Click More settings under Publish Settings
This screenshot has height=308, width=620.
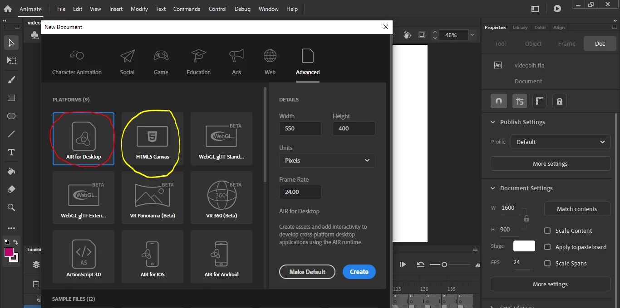coord(550,164)
